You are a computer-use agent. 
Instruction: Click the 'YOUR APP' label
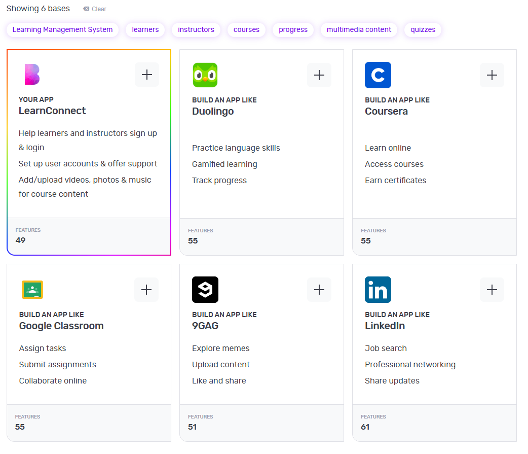pos(36,99)
